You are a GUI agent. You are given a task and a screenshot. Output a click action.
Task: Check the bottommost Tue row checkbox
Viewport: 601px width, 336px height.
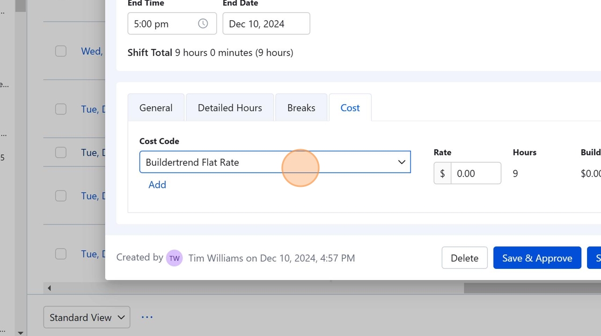pyautogui.click(x=61, y=254)
